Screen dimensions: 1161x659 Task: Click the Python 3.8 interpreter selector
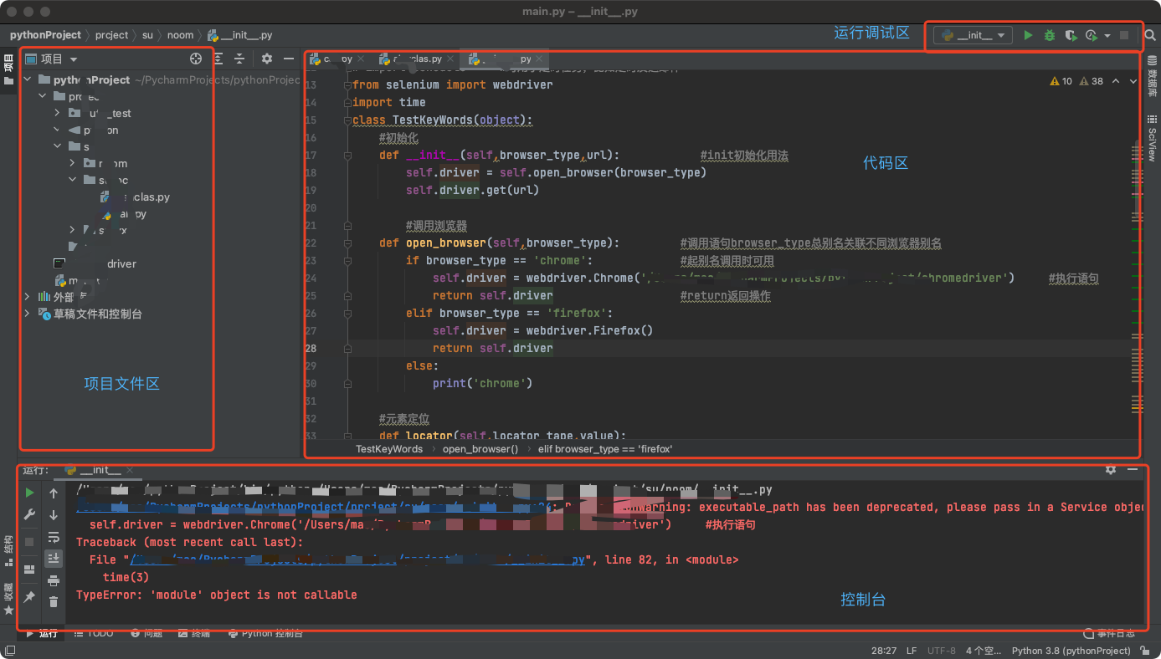[1071, 651]
